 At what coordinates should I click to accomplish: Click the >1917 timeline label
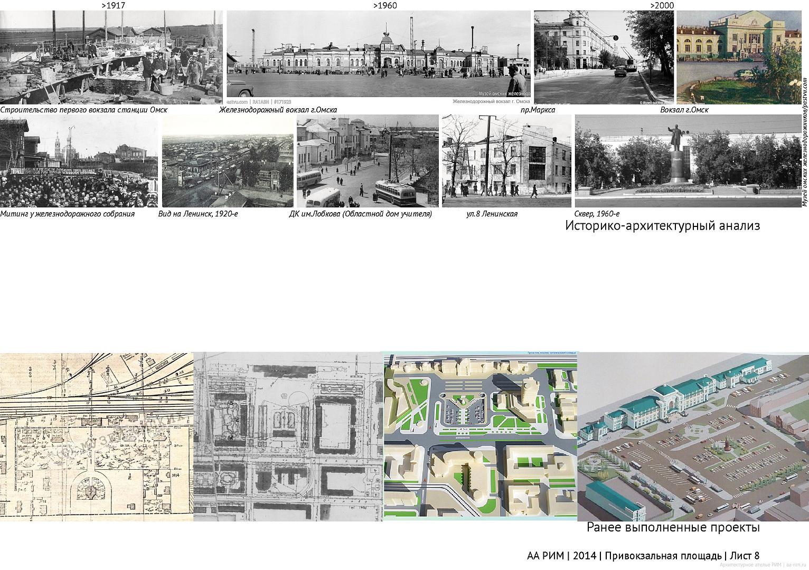(x=113, y=5)
